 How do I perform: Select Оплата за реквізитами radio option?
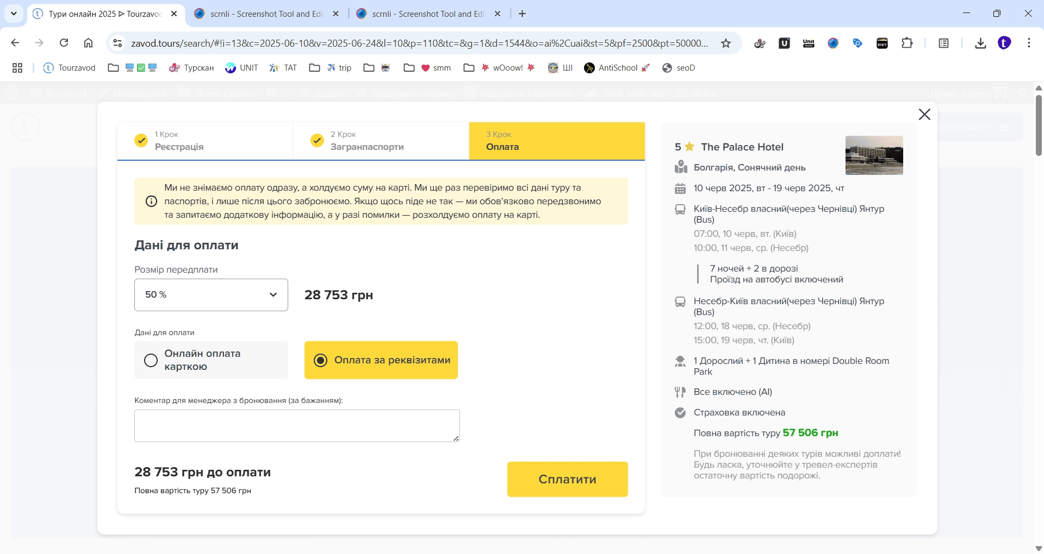[x=321, y=360]
